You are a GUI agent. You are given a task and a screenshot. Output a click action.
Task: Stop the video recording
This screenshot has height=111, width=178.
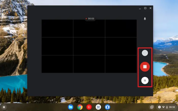coord(145,67)
